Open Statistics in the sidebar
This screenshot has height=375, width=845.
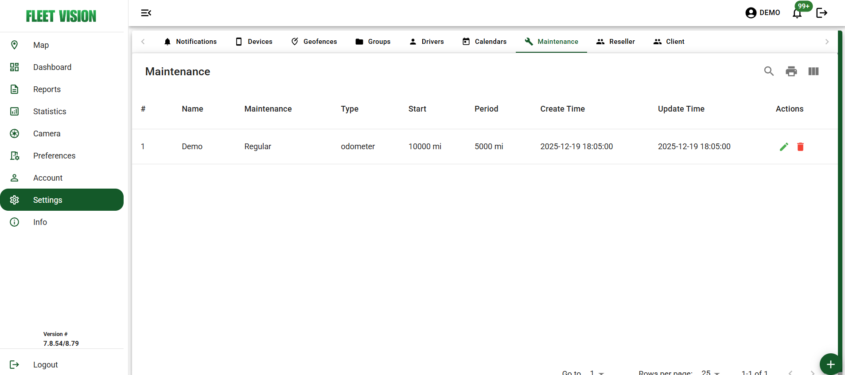(62, 111)
